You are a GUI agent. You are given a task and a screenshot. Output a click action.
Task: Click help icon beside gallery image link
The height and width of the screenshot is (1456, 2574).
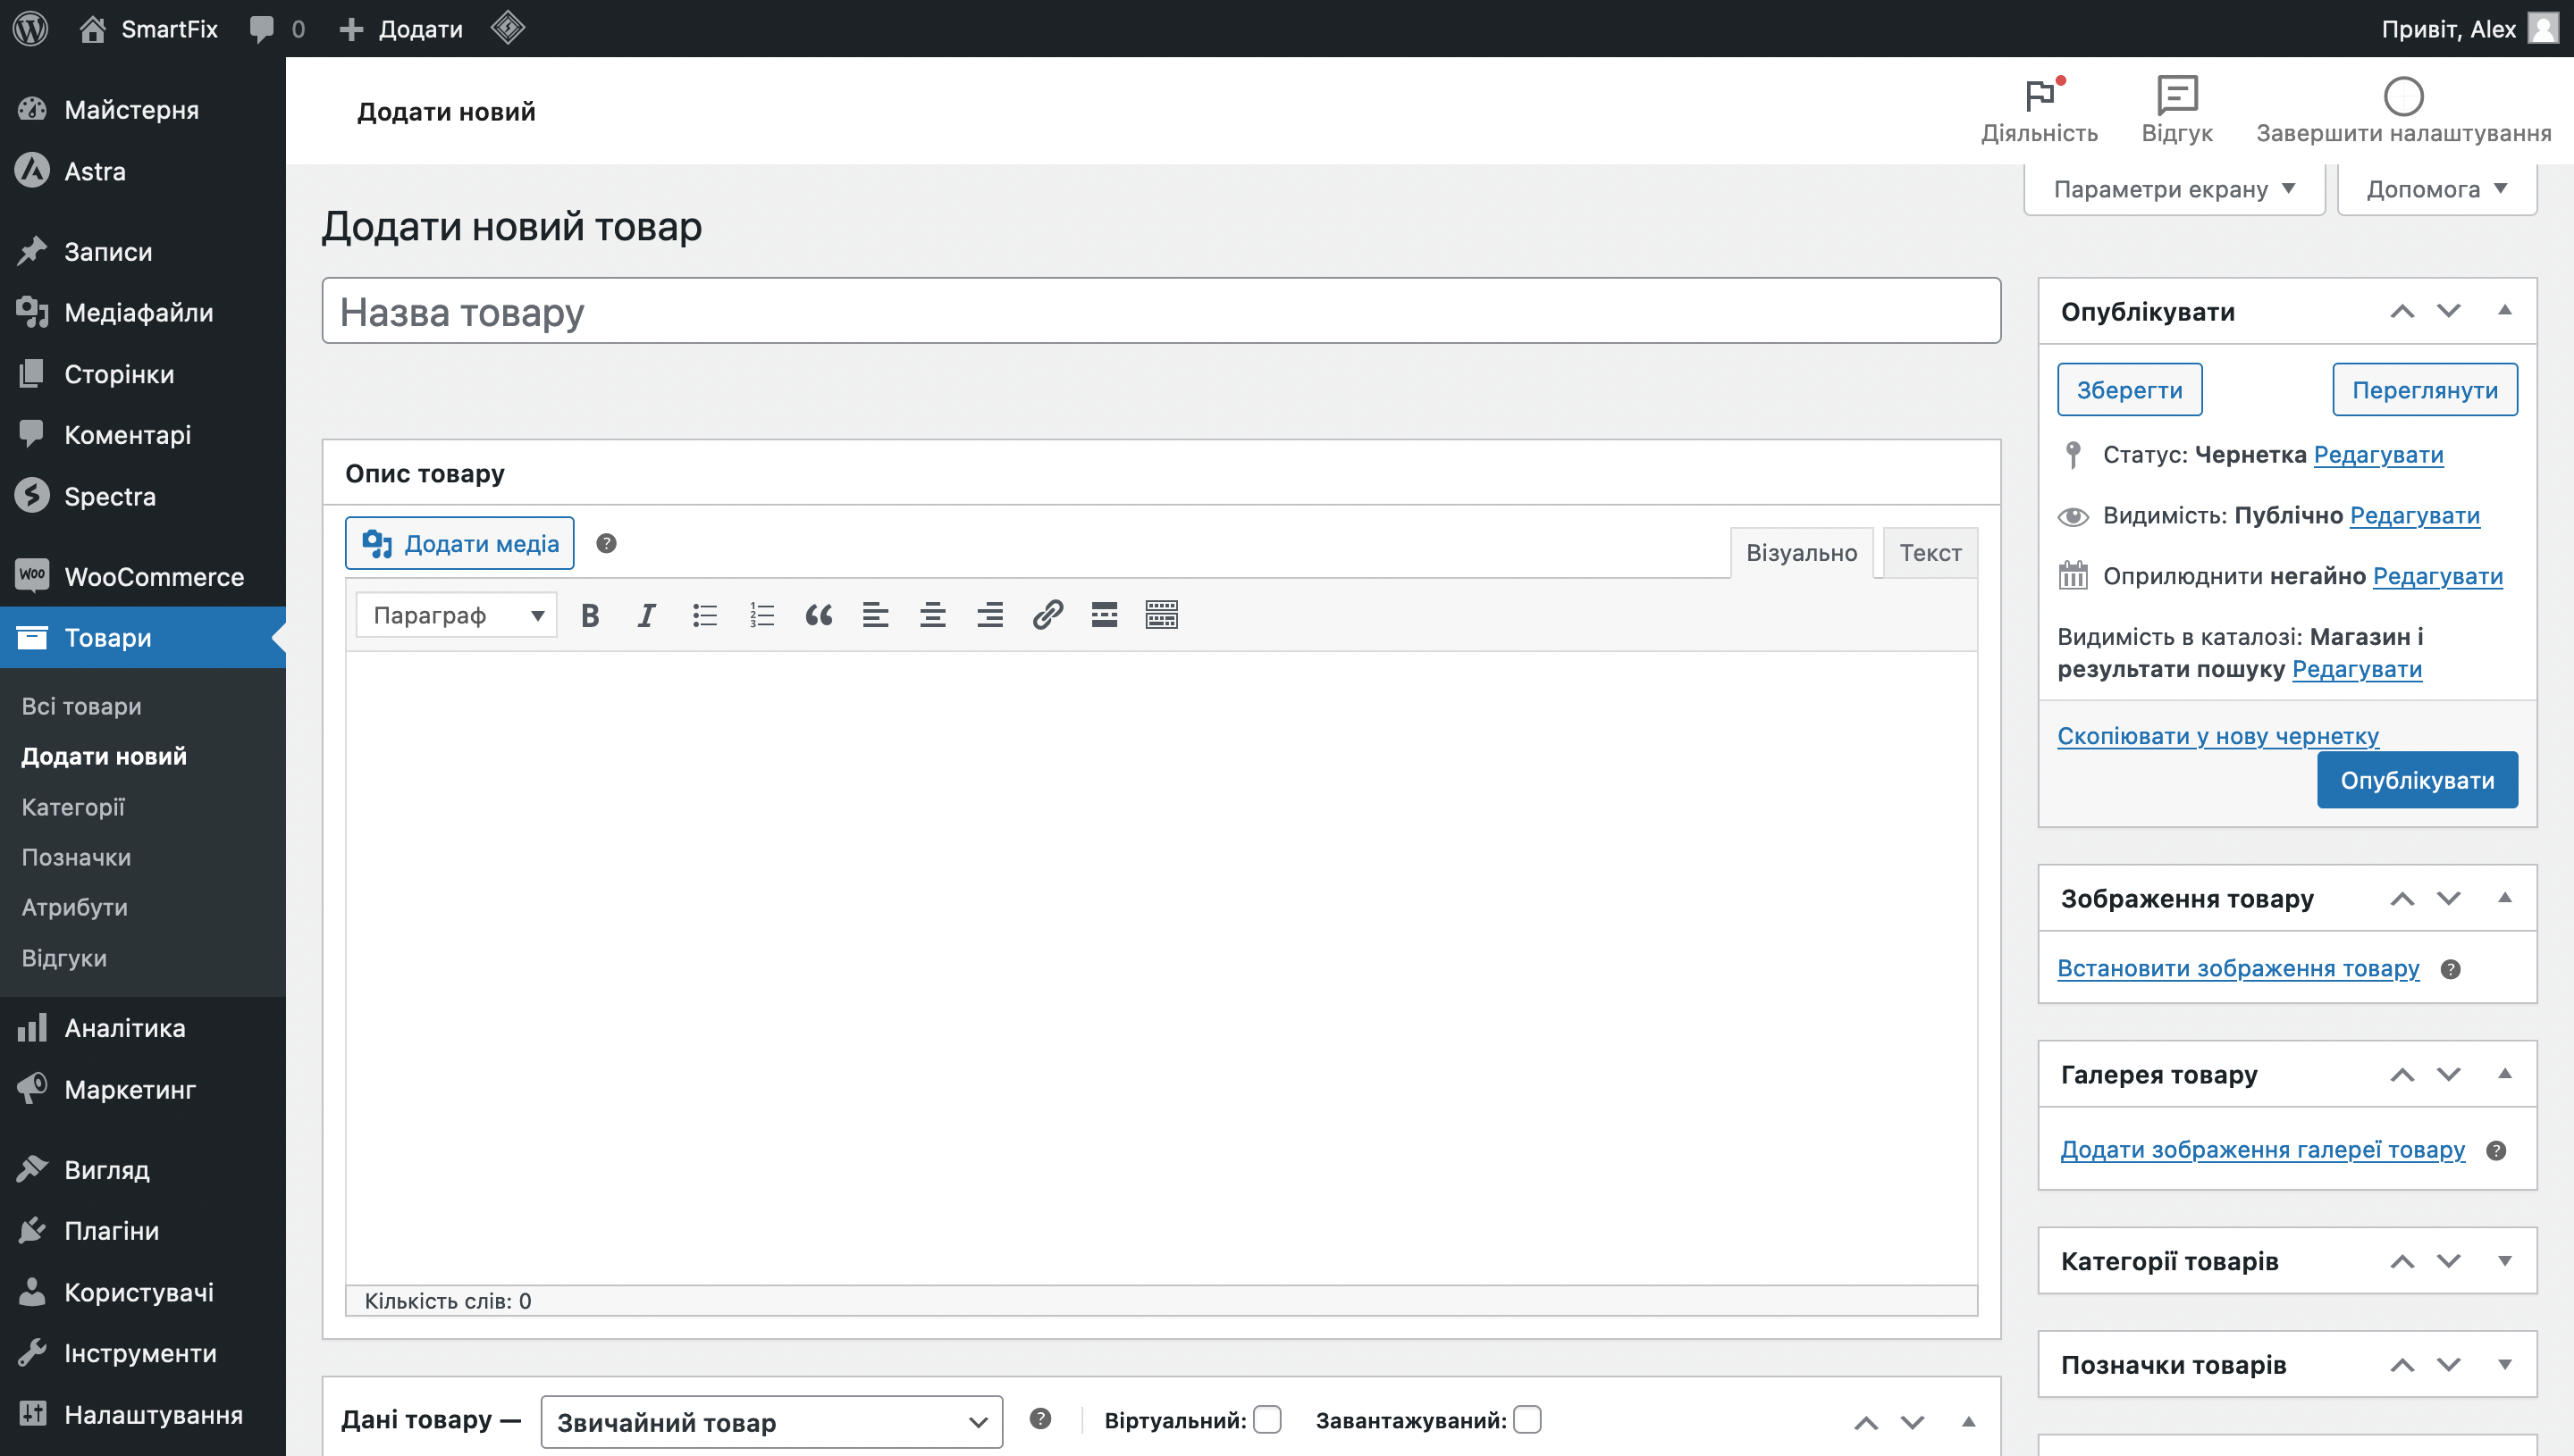pyautogui.click(x=2496, y=1150)
